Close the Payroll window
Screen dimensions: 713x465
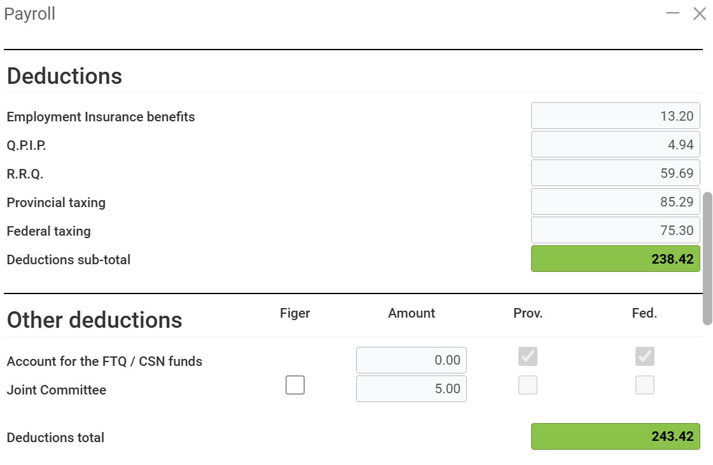(700, 13)
